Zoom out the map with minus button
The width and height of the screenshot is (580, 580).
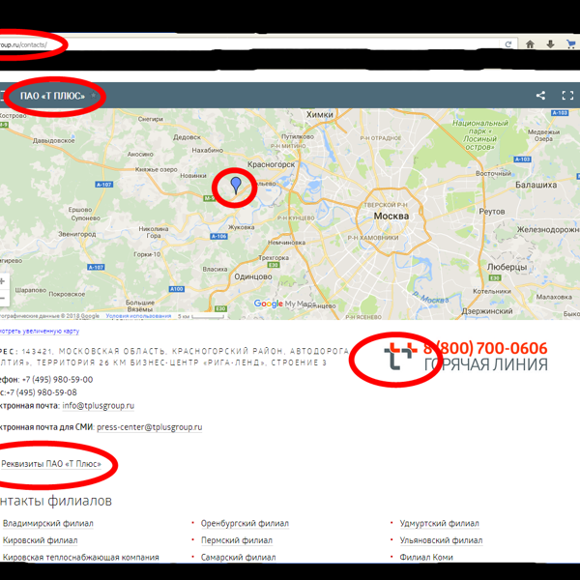click(3, 298)
